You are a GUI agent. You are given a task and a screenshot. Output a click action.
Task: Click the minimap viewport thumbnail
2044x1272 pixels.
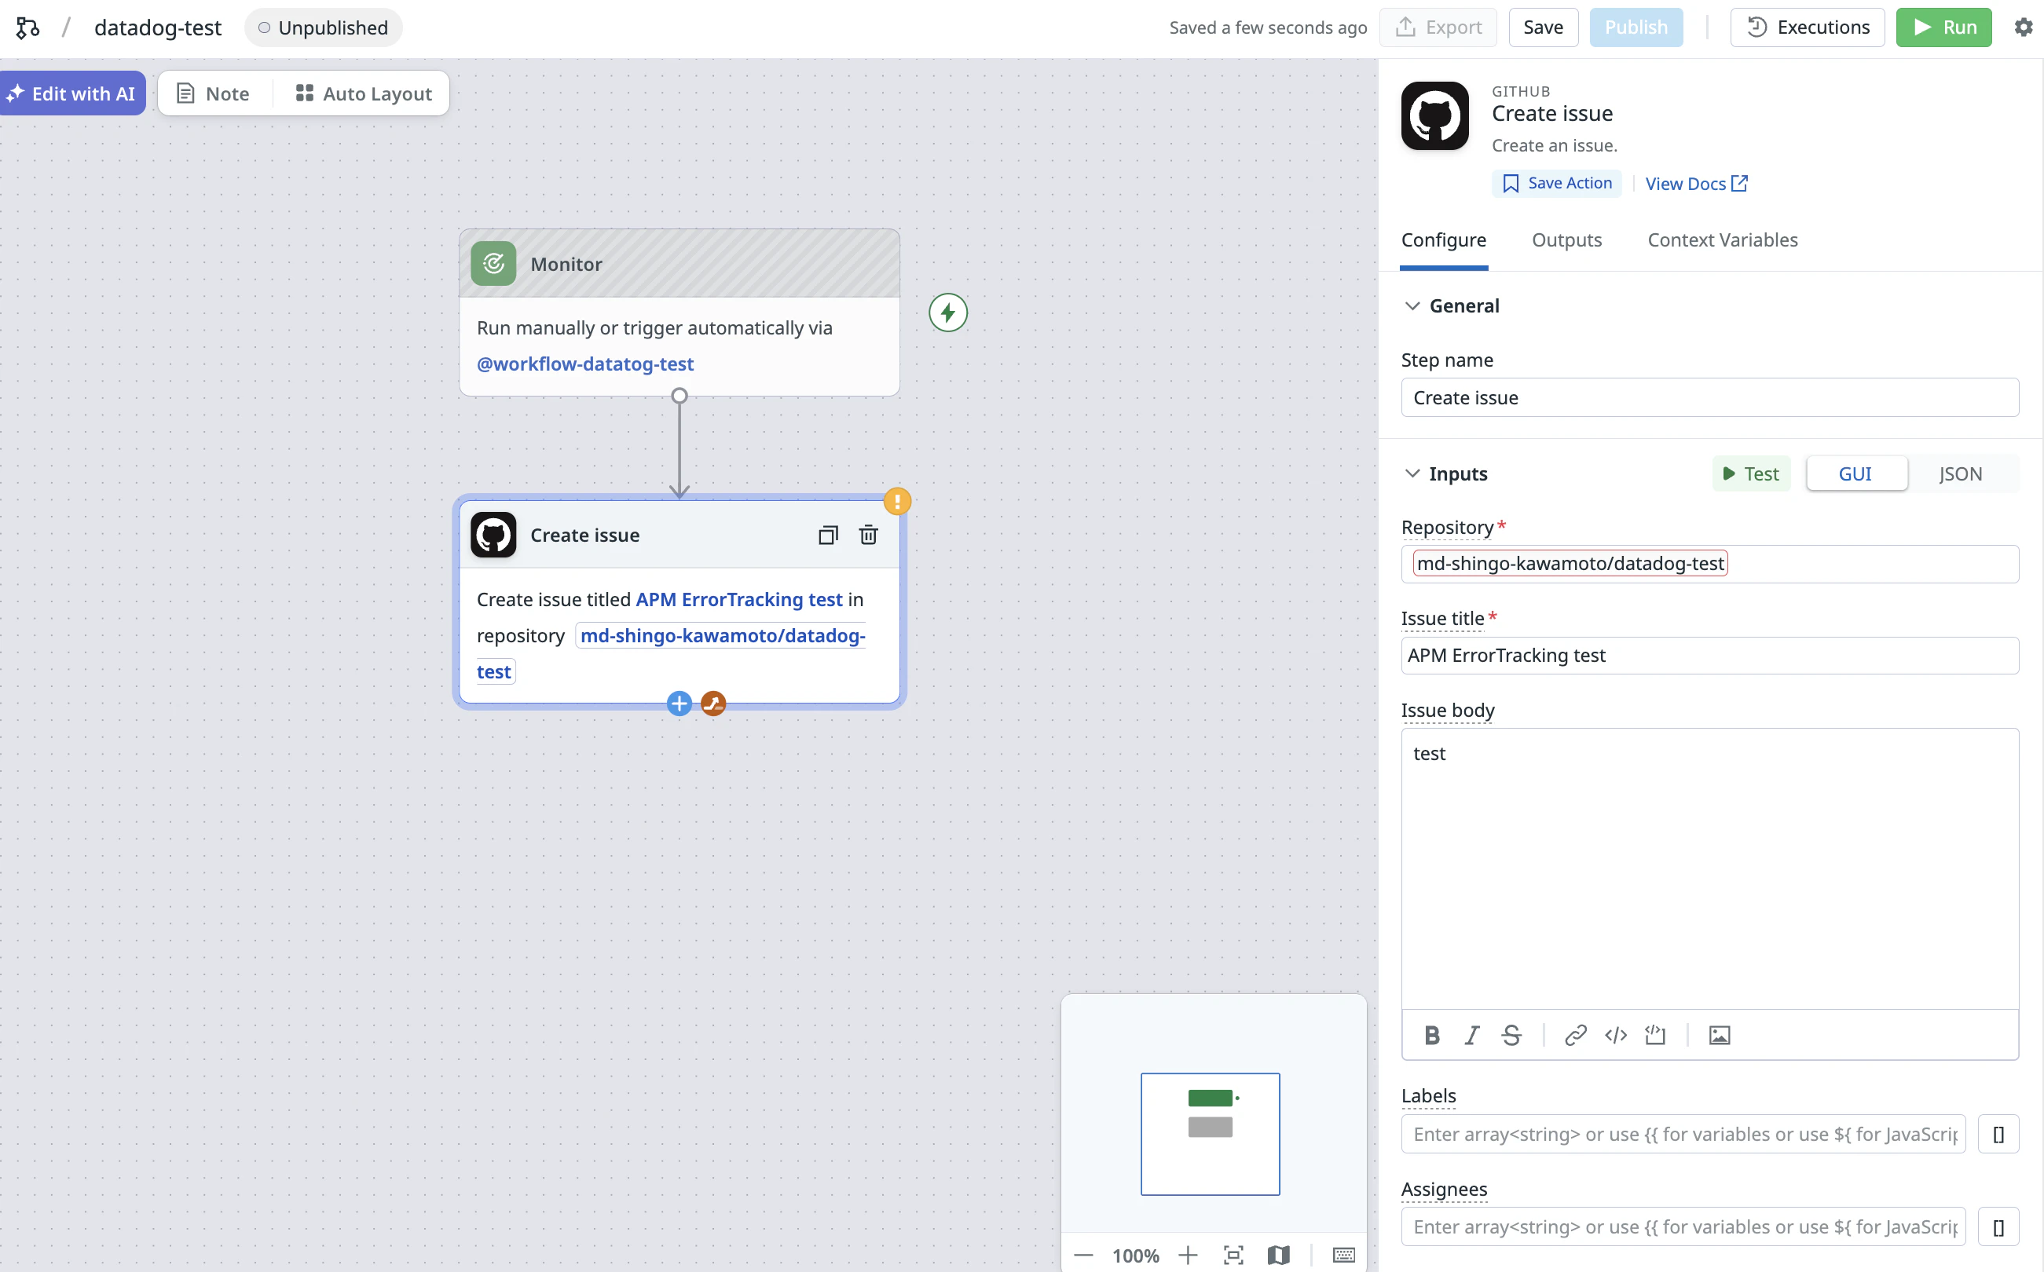pyautogui.click(x=1210, y=1134)
